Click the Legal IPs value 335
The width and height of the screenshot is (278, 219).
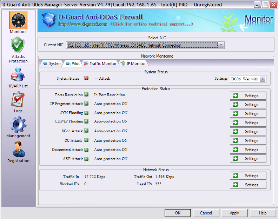pos(158,184)
